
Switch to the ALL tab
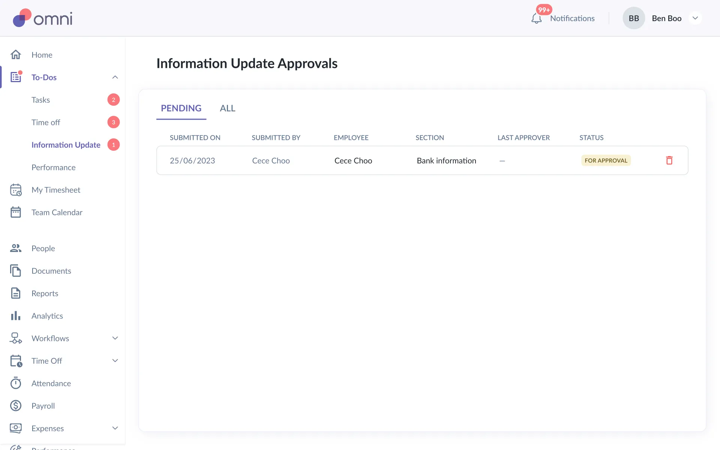click(x=227, y=108)
